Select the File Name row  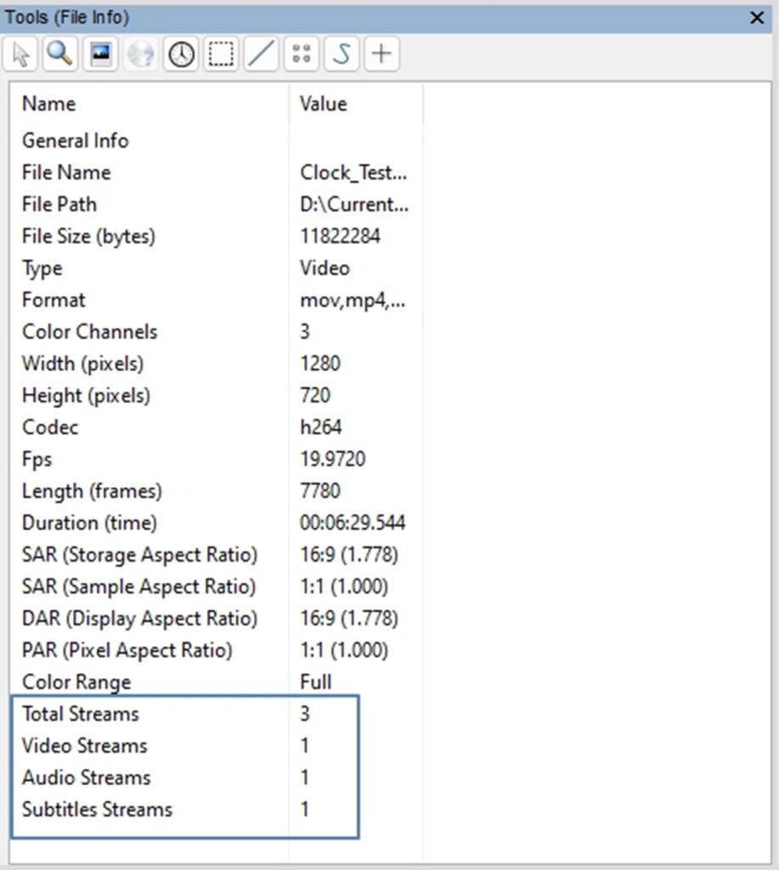[x=217, y=172]
